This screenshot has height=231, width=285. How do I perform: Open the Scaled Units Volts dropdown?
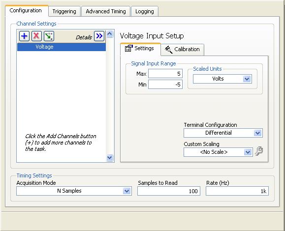pyautogui.click(x=222, y=79)
